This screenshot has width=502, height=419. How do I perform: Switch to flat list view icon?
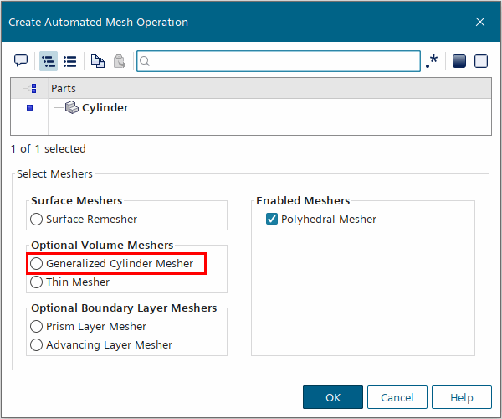pyautogui.click(x=70, y=61)
